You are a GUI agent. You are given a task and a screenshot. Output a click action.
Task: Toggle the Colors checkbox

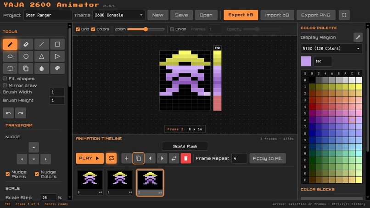[x=93, y=29]
